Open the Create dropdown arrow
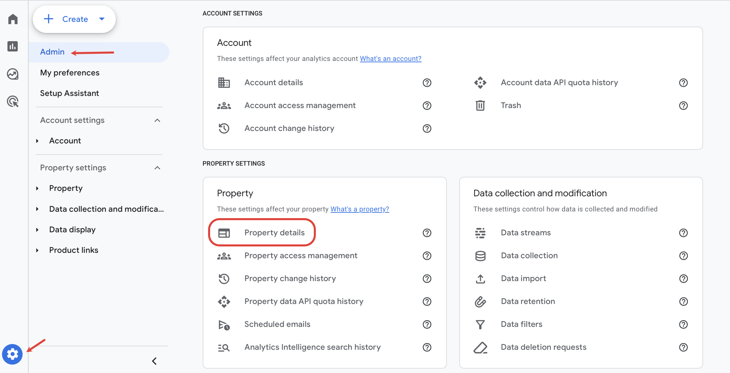Viewport: 730px width, 373px height. pyautogui.click(x=102, y=19)
